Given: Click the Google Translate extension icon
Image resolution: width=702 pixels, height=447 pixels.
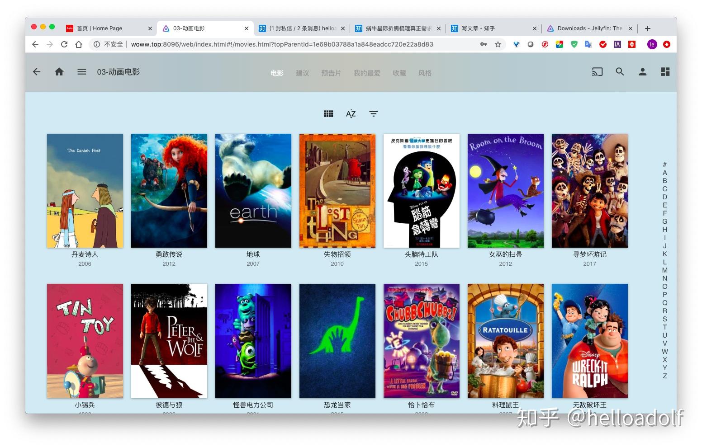Looking at the screenshot, I should pos(588,44).
